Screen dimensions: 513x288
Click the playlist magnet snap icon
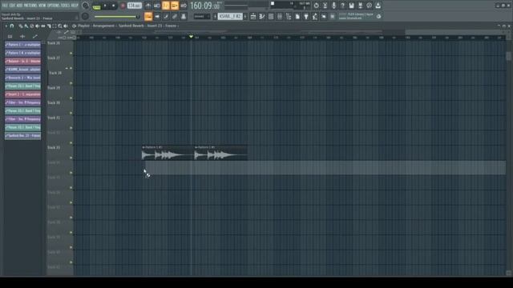pyautogui.click(x=12, y=26)
